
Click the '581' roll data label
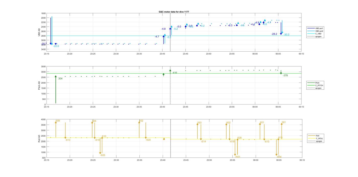coord(284,122)
